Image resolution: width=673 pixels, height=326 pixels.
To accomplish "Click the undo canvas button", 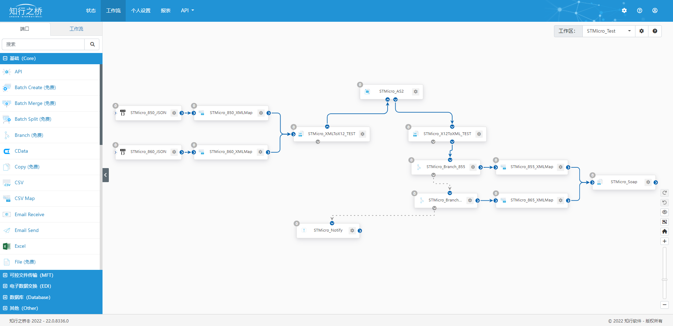I will pyautogui.click(x=665, y=202).
